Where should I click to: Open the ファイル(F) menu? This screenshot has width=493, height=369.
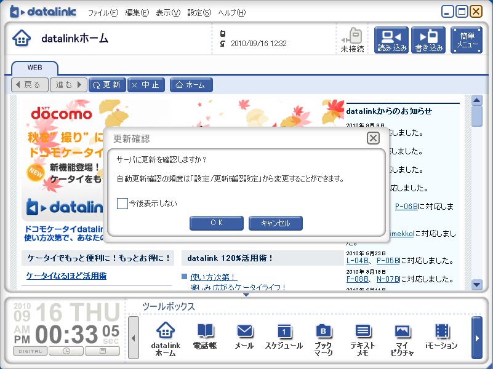(103, 13)
